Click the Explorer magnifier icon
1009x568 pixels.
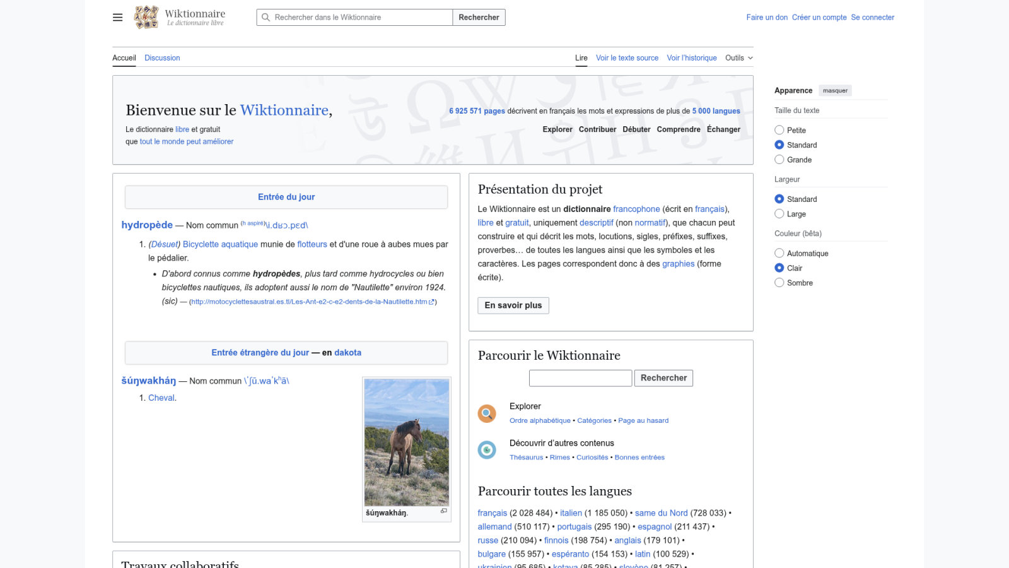click(487, 413)
